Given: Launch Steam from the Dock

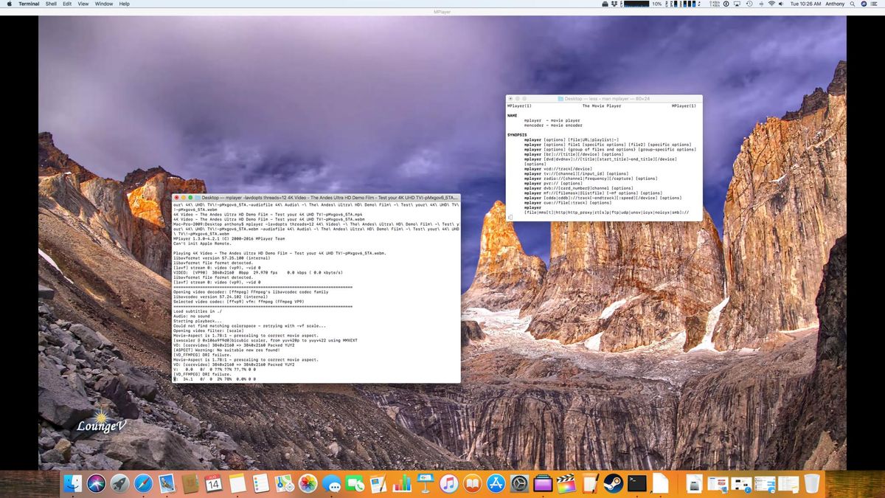Looking at the screenshot, I should (x=614, y=485).
